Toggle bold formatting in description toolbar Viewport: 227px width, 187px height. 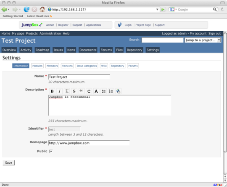coord(52,91)
